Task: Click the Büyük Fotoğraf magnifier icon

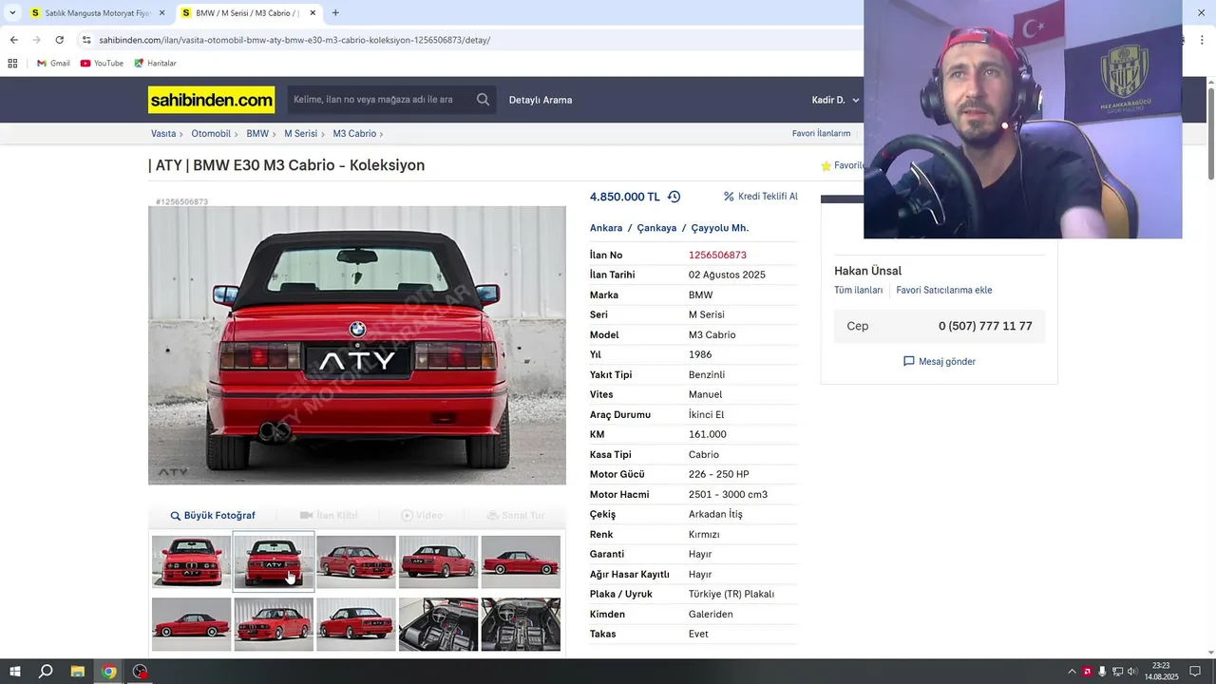Action: click(176, 516)
